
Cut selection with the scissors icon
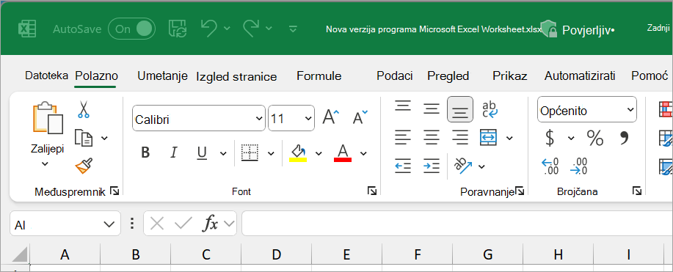tap(83, 109)
